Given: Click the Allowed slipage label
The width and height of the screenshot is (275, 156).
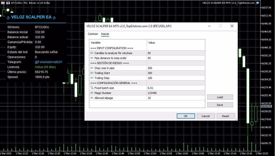Looking at the screenshot, I should click(104, 98).
